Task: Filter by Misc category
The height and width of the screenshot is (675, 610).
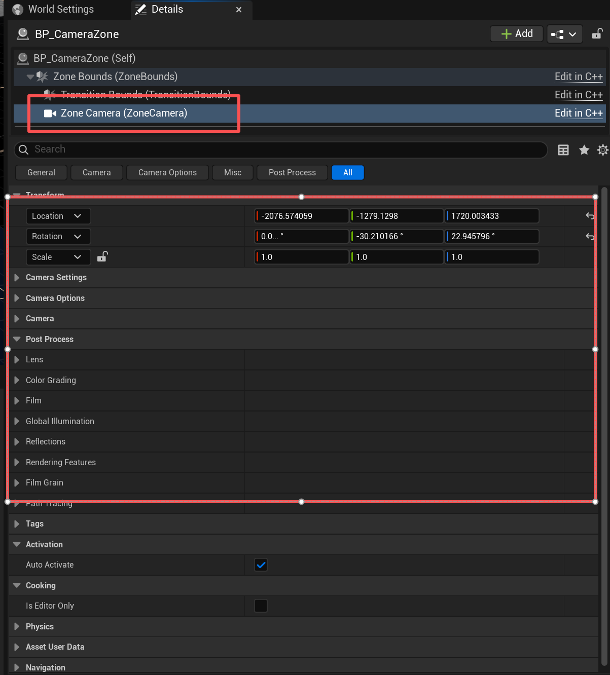Action: click(233, 173)
